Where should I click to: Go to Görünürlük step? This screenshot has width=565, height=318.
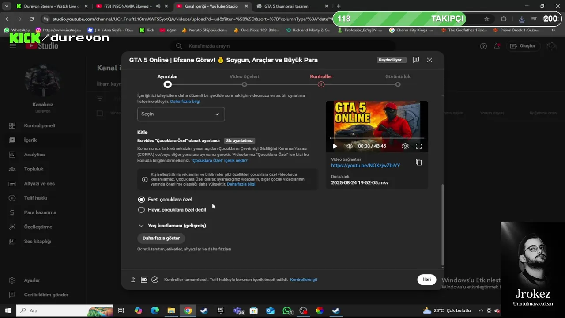pos(398,80)
